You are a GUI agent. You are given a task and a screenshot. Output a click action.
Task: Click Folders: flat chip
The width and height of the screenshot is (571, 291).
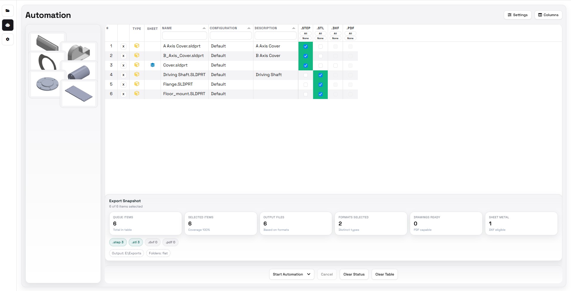point(158,253)
